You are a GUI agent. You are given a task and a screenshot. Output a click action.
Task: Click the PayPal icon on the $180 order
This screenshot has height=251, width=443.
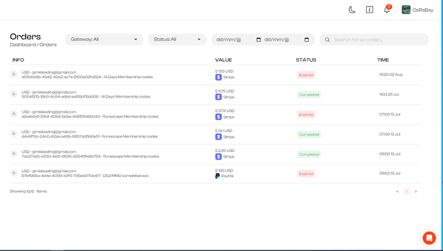pyautogui.click(x=217, y=176)
